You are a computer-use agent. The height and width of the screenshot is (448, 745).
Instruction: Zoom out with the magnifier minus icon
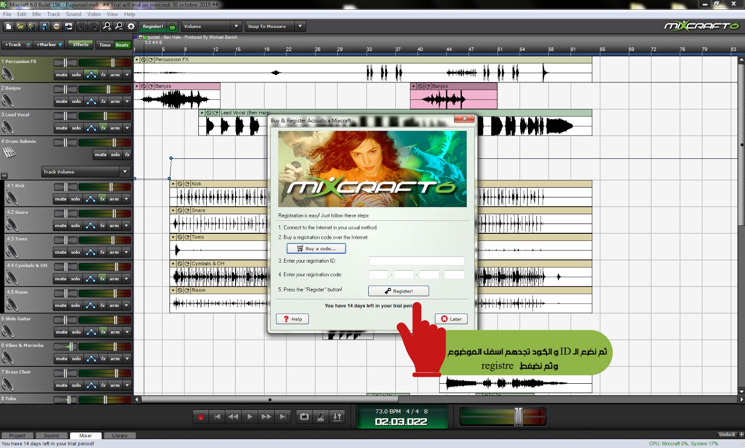click(119, 27)
